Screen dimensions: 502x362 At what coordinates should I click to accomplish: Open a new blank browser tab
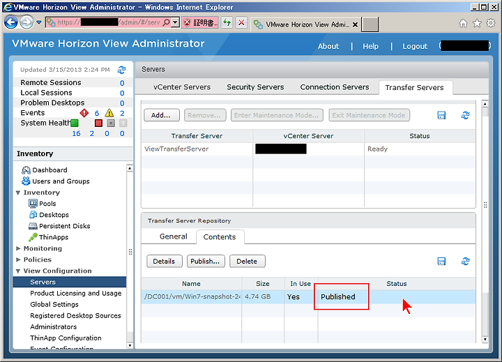[x=370, y=24]
